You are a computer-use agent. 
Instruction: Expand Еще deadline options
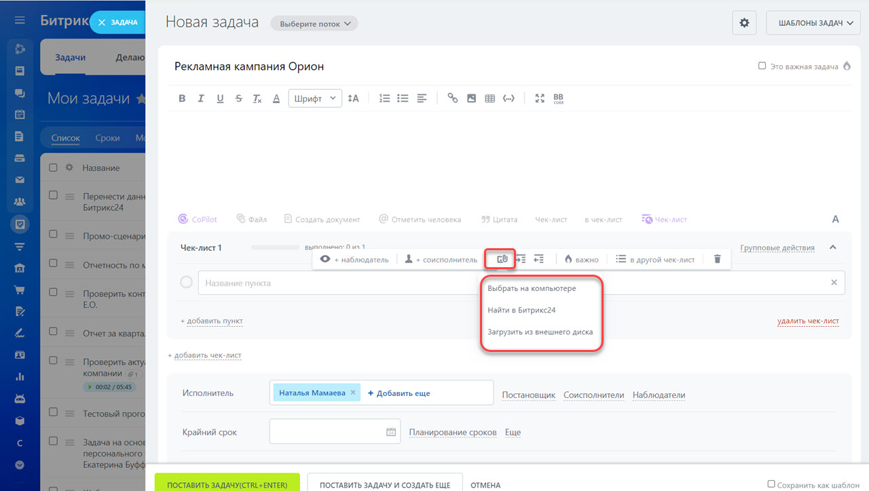click(x=513, y=432)
